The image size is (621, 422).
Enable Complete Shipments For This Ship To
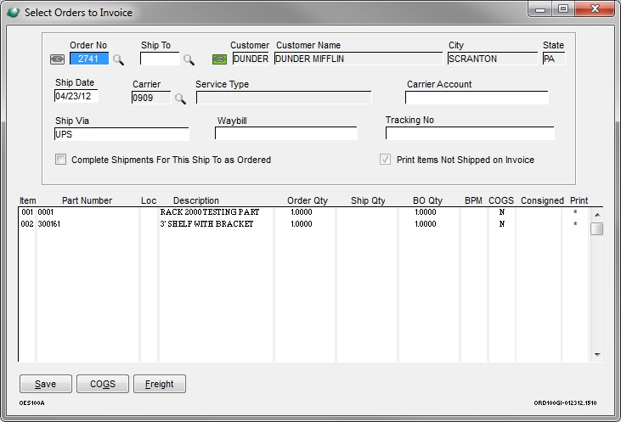point(60,160)
